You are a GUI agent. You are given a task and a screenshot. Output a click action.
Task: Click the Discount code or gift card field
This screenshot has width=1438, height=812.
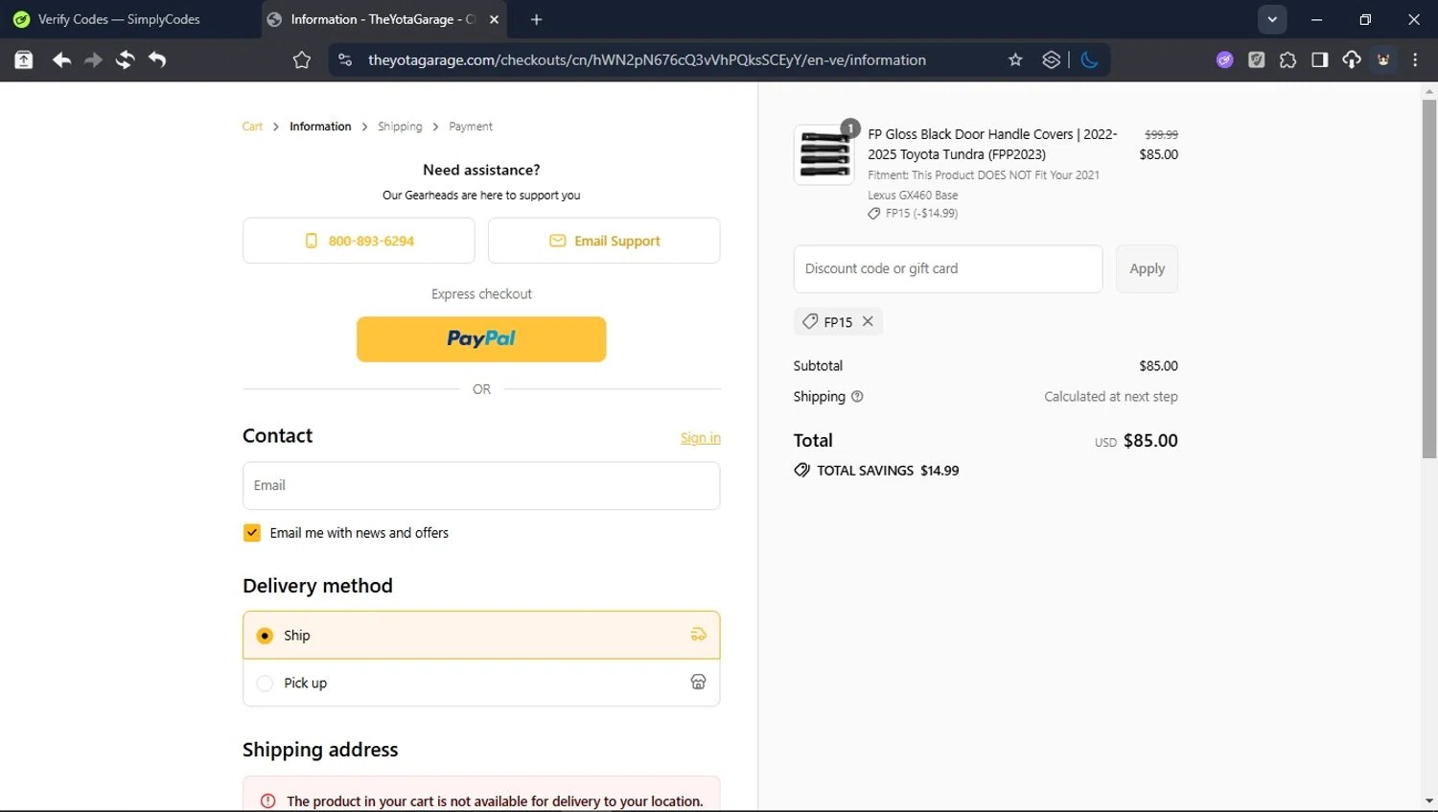pos(948,268)
